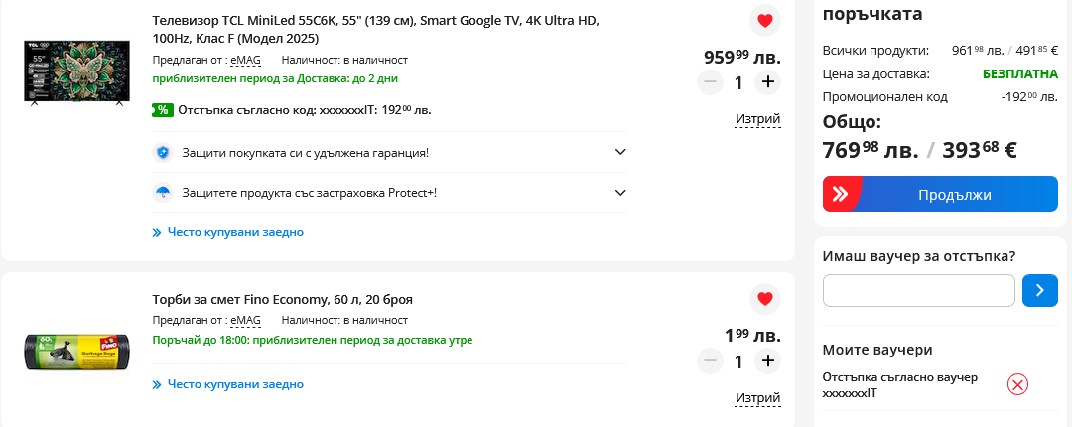
Task: Open the TCL television product thumbnail
Action: coord(76,72)
